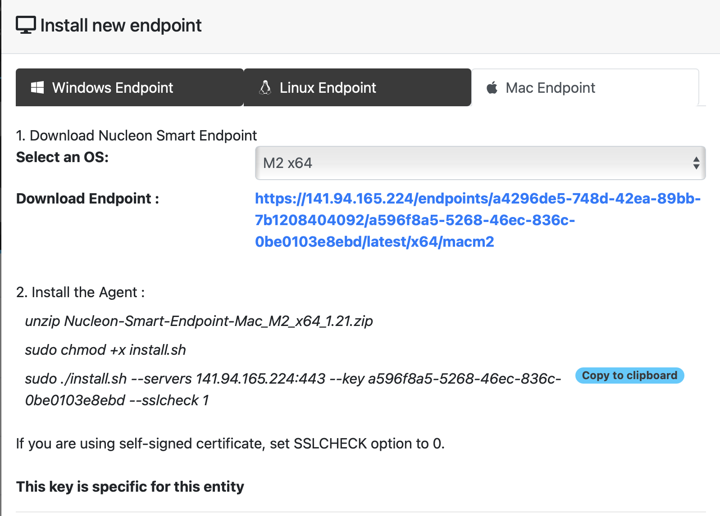Click This key is specific for this entity
The image size is (720, 516).
[x=130, y=487]
